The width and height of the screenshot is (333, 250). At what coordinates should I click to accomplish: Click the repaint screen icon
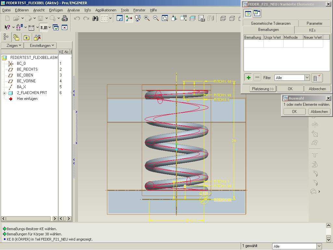click(x=120, y=19)
